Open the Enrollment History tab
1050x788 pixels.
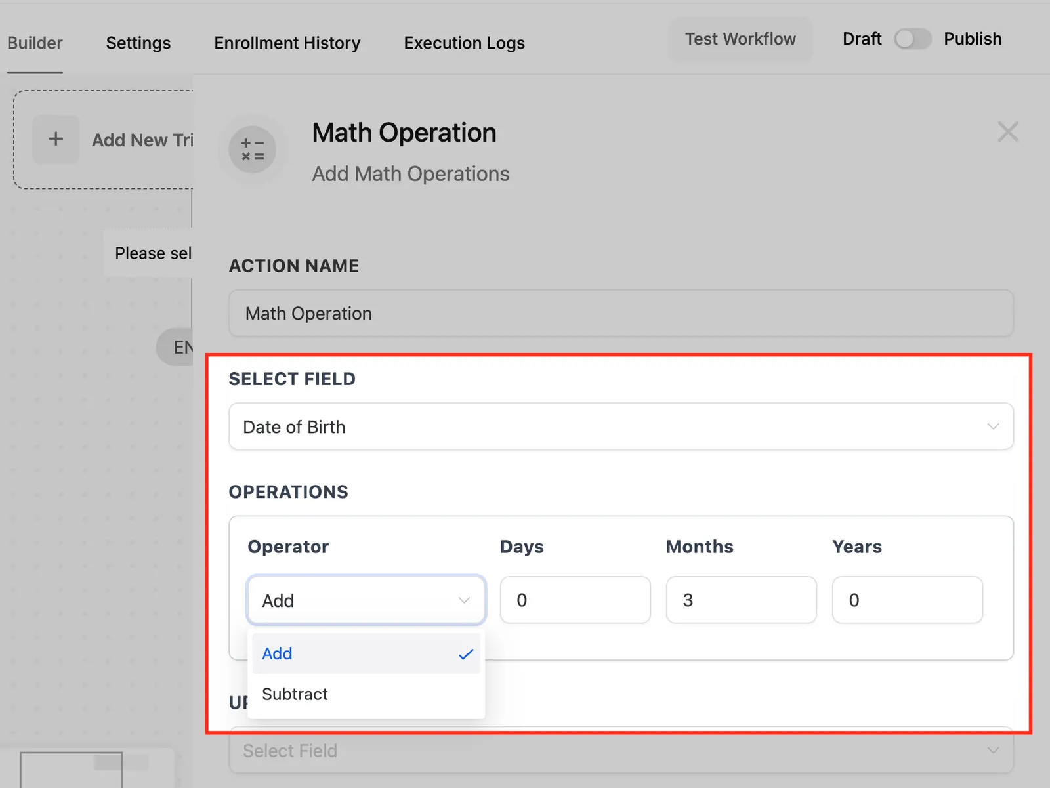(x=287, y=43)
